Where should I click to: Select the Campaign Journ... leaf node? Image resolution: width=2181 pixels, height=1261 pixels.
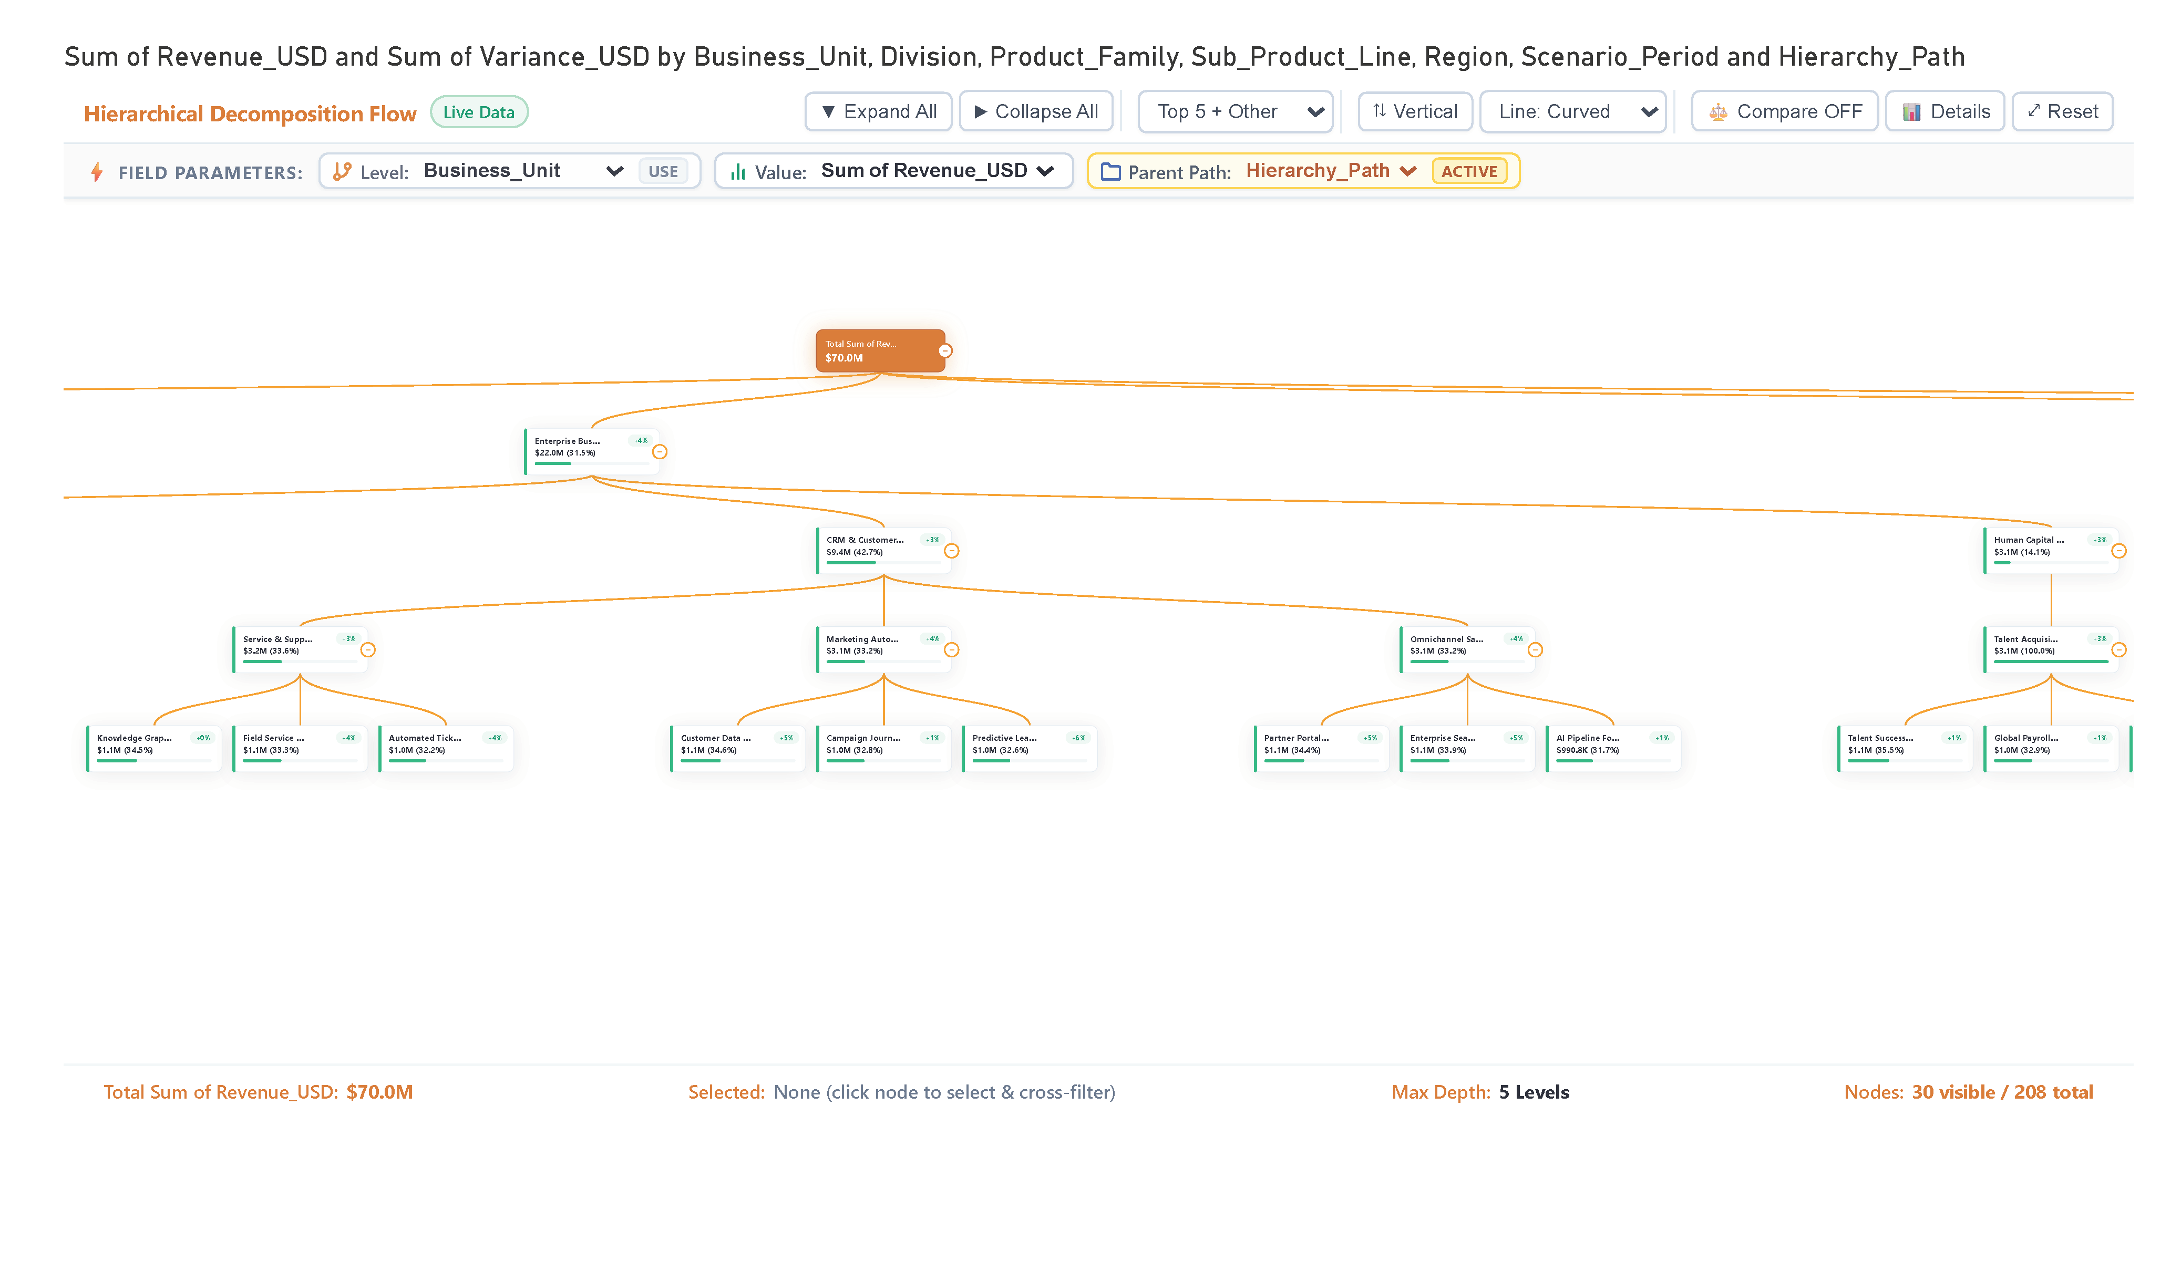coord(883,749)
